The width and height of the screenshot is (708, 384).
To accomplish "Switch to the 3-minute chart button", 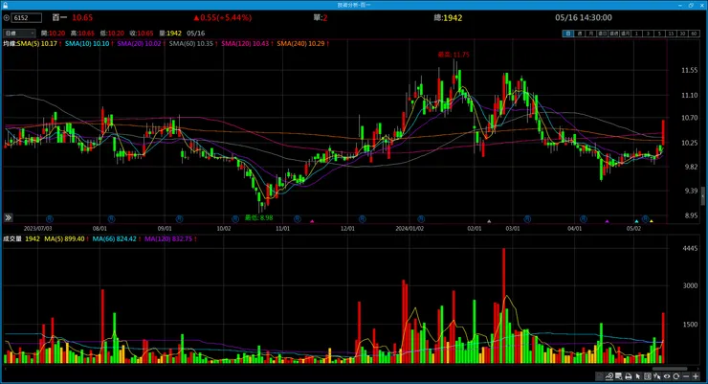I will coord(649,34).
